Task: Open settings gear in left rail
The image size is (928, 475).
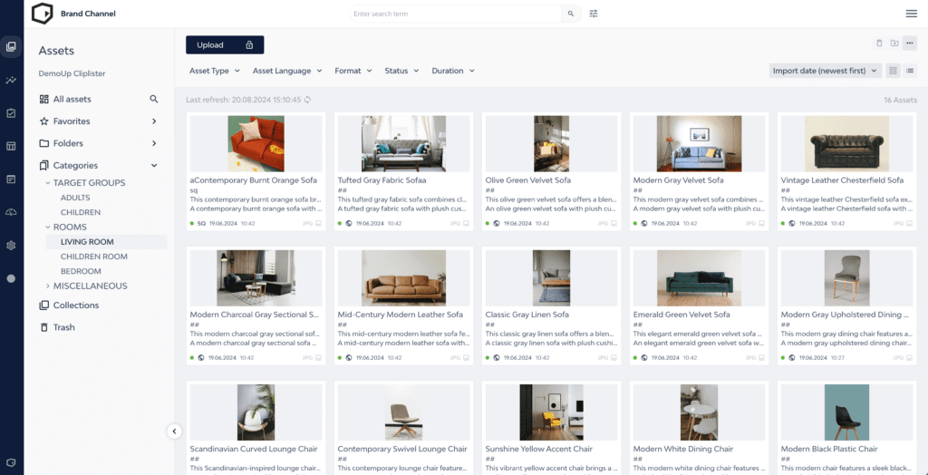Action: pyautogui.click(x=11, y=245)
